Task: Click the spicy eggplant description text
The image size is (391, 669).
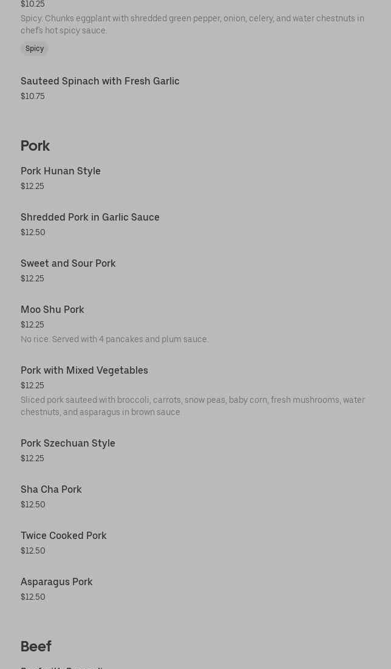Action: pyautogui.click(x=192, y=24)
